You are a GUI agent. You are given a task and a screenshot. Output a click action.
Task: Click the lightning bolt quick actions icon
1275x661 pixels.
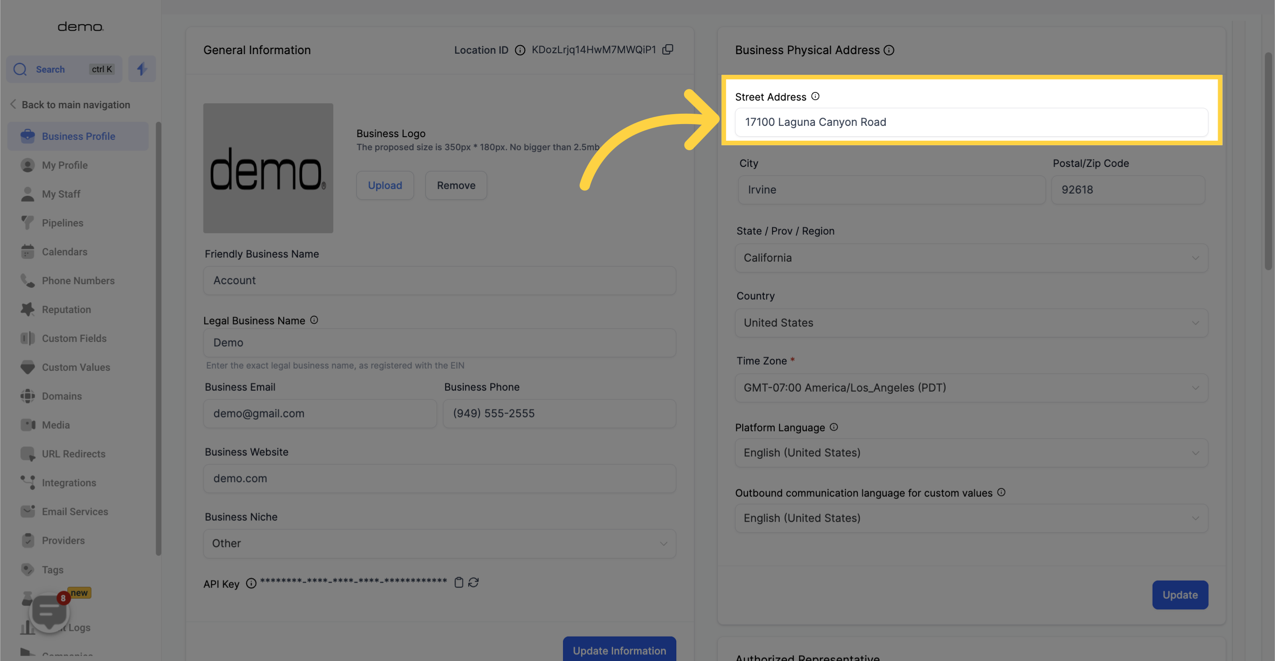[x=142, y=69]
